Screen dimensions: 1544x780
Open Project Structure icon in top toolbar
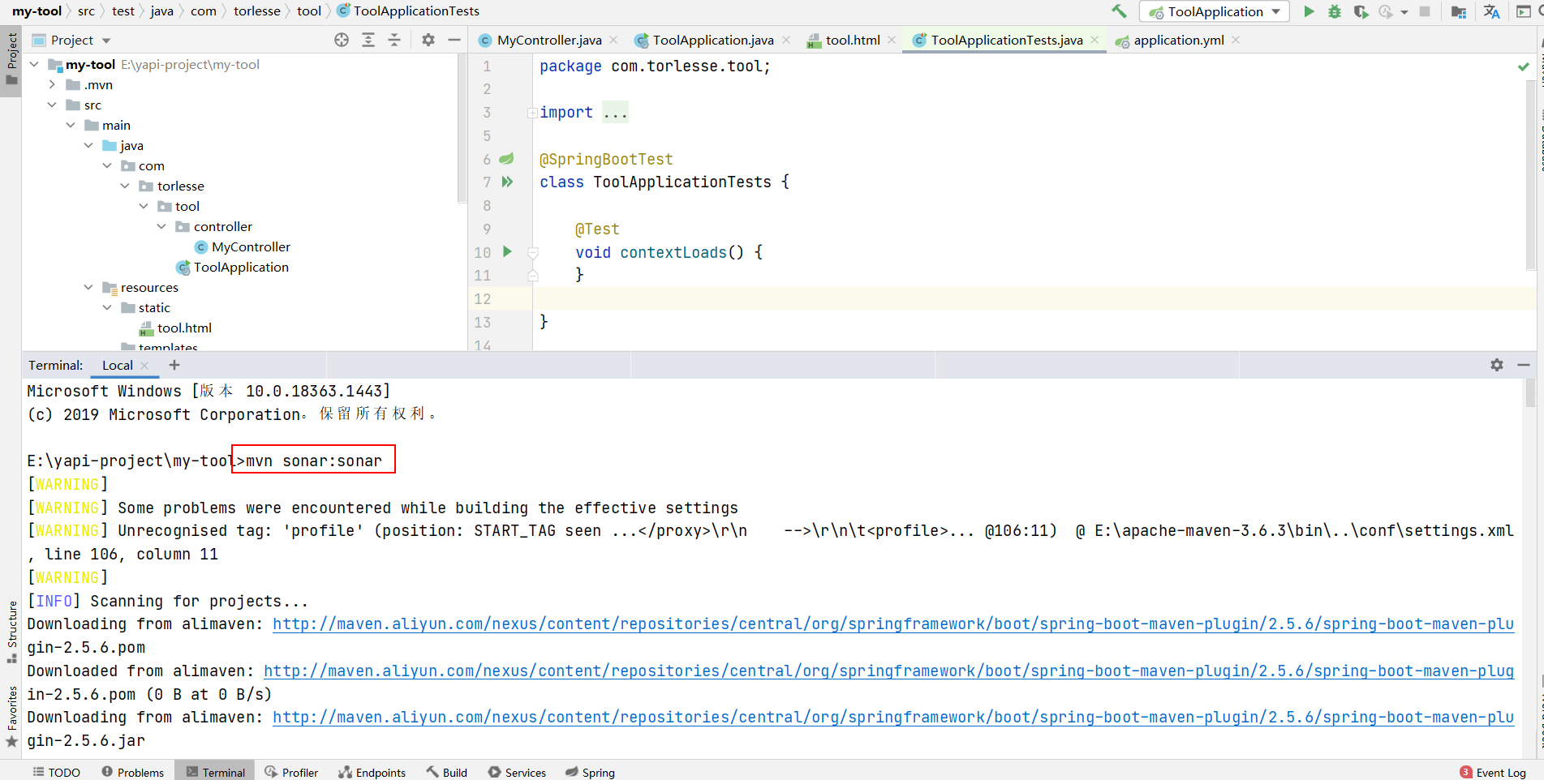1458,11
